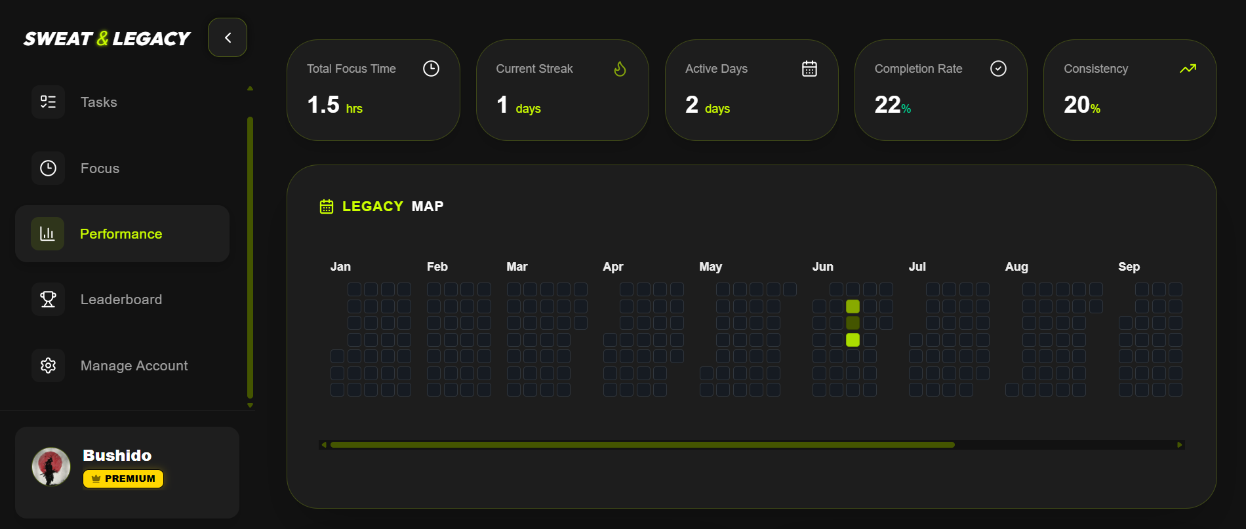Click the 22% completion value
The image size is (1246, 529).
point(893,105)
